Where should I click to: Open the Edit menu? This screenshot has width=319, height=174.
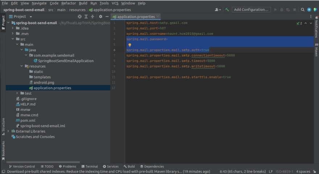click(x=14, y=3)
